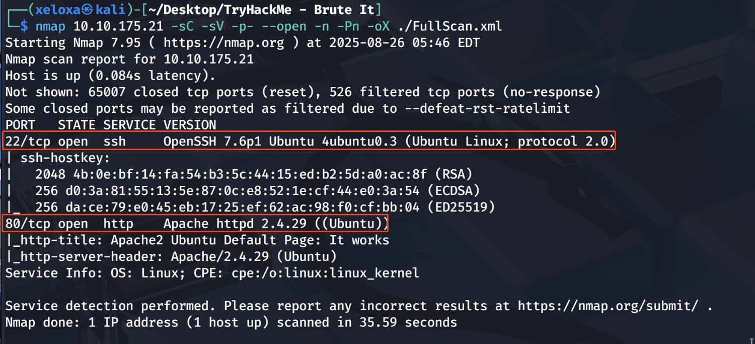Screen dimensions: 755x344
Task: Click the PORT STATE SERVICE VERSION header
Action: coord(110,125)
